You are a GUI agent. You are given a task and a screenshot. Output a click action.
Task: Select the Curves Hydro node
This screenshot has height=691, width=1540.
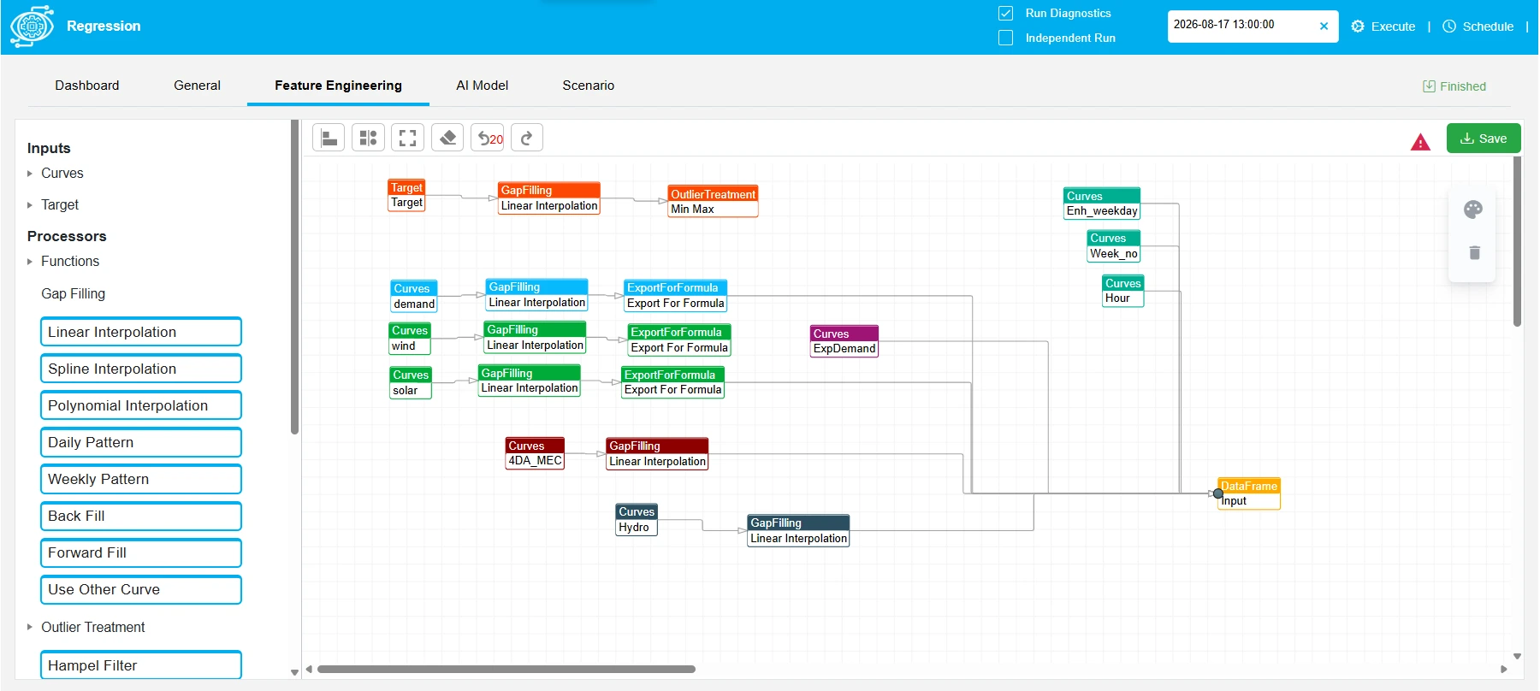click(637, 519)
